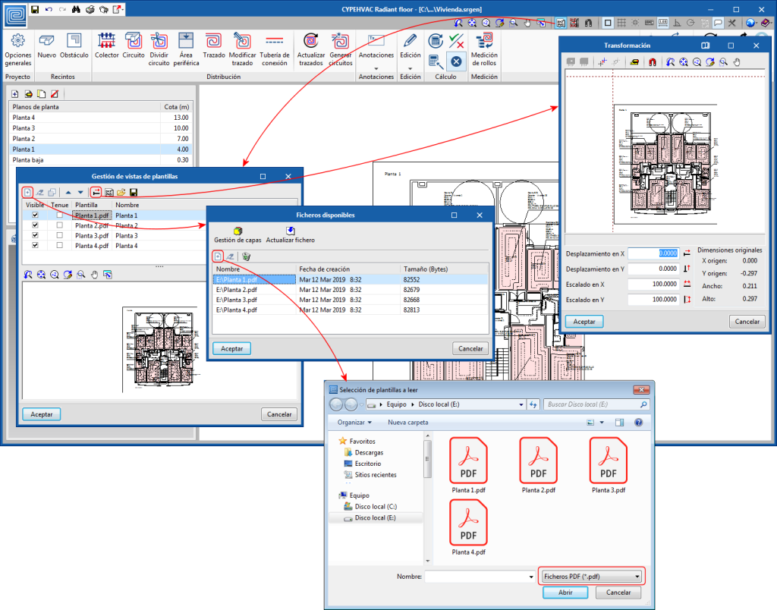This screenshot has width=777, height=610.
Task: Uncheck Visible for Planta 3.pdf
Action: [35, 235]
